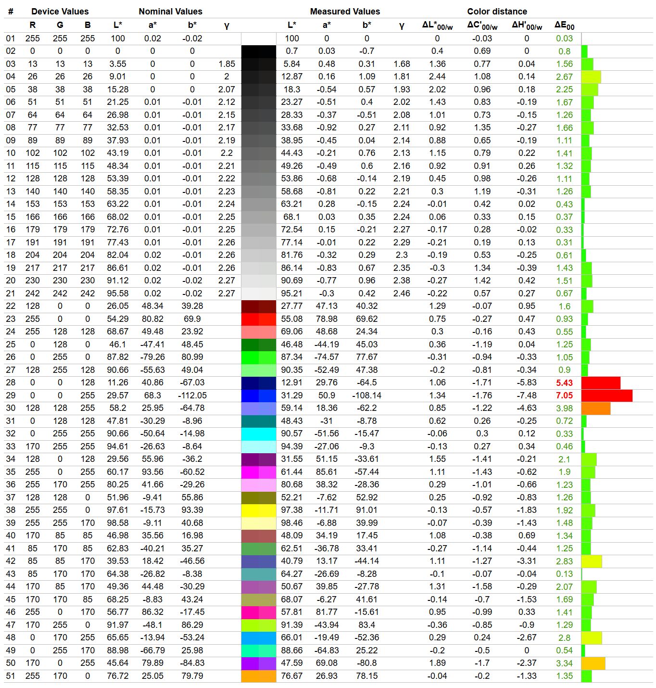
Task: Click the yellow error bar for row 42
Action: point(592,561)
